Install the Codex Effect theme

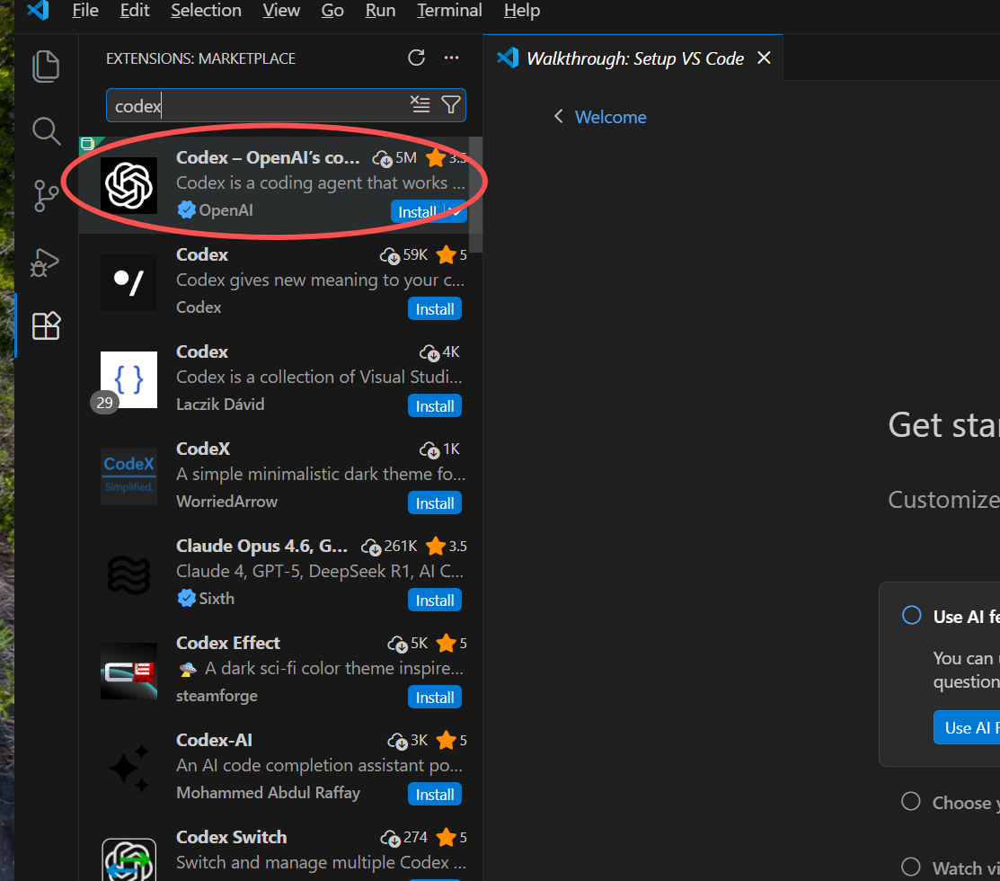click(x=435, y=698)
